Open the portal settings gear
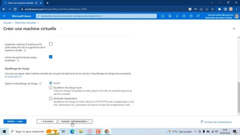 tap(184, 16)
